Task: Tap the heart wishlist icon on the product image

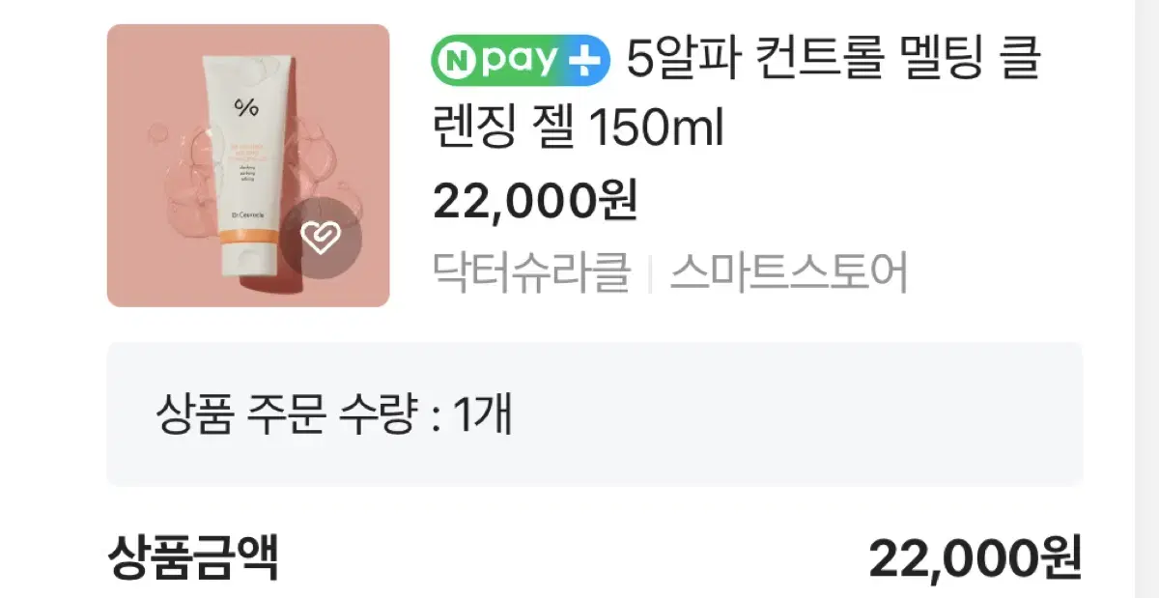Action: pos(322,238)
